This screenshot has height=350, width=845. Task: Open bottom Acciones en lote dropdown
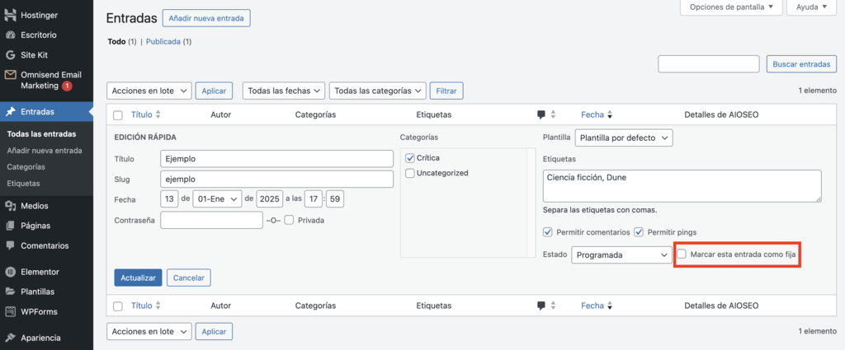click(150, 331)
